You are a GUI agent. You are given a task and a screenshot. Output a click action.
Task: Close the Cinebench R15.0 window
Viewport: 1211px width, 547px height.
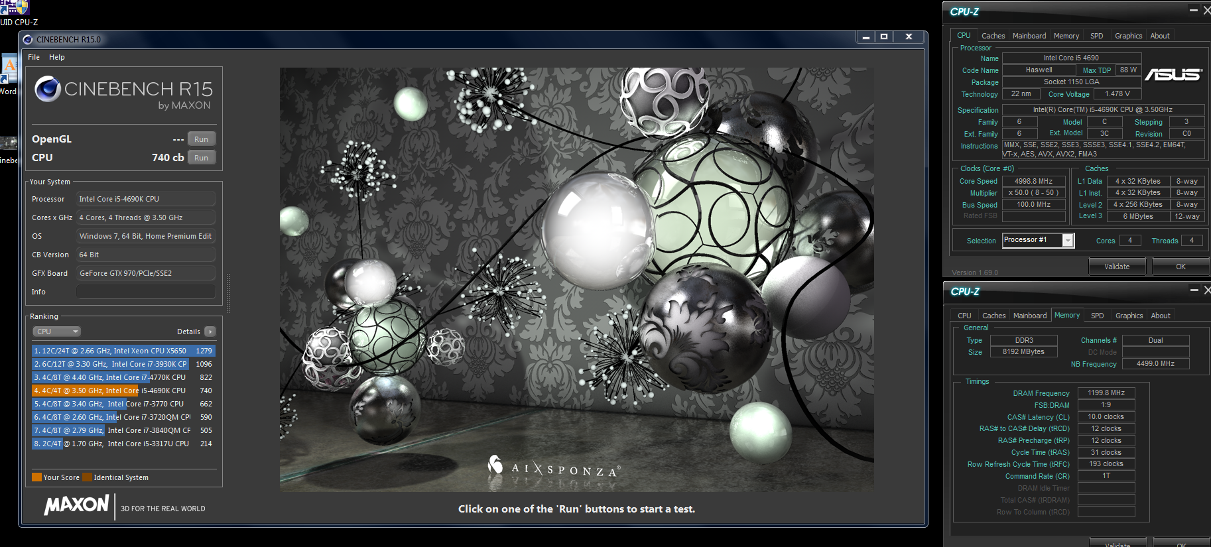tap(909, 37)
